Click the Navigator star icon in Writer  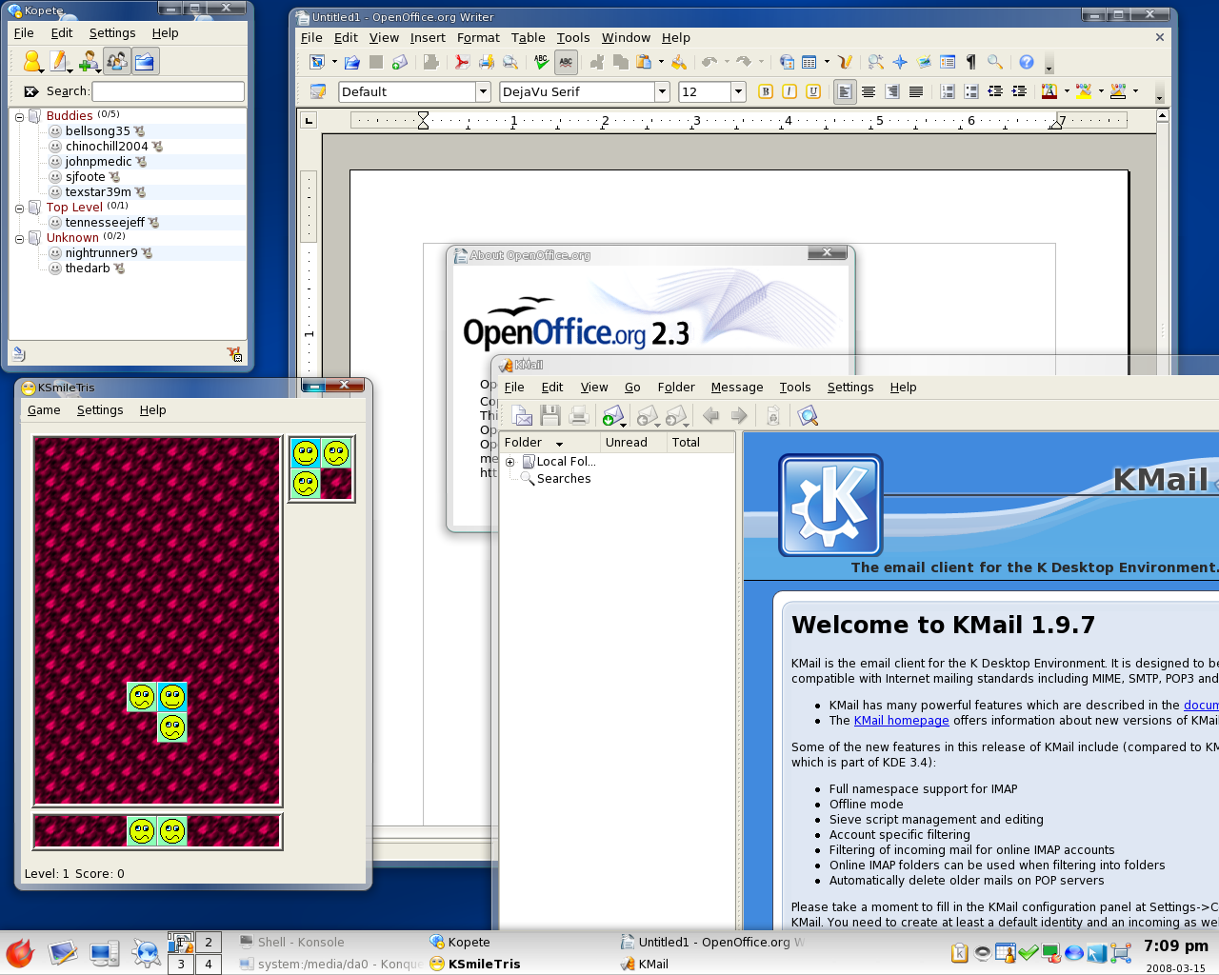pyautogui.click(x=900, y=62)
